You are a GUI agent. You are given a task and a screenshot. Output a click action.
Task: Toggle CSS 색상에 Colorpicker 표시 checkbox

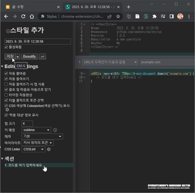pos(6,106)
